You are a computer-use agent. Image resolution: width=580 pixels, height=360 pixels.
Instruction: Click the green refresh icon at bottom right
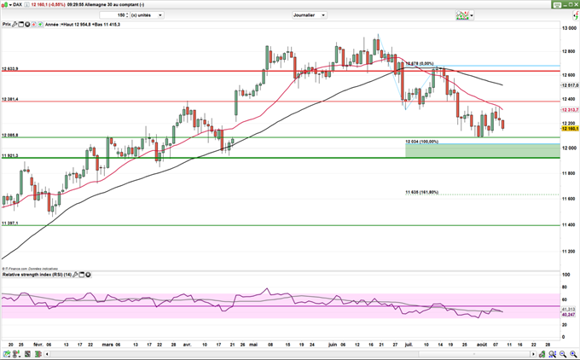(542, 354)
